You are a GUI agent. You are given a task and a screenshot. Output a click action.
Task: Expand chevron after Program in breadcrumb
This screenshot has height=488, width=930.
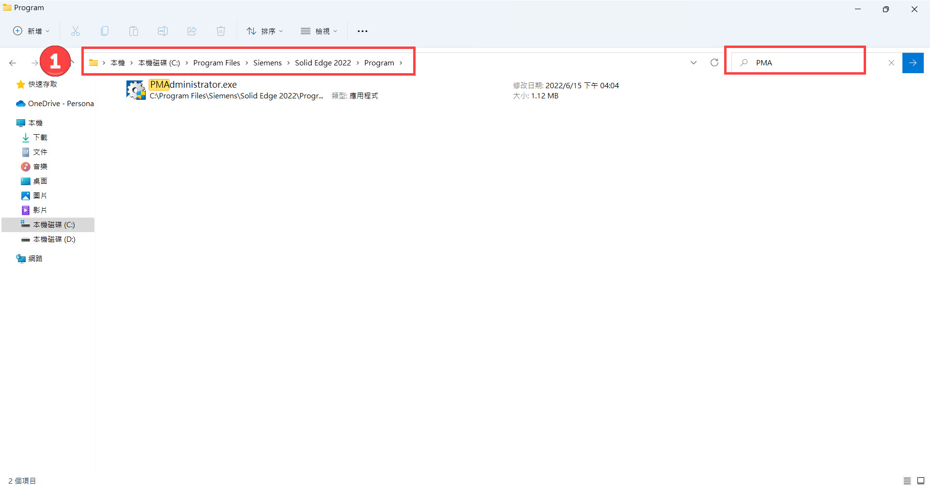pos(401,63)
